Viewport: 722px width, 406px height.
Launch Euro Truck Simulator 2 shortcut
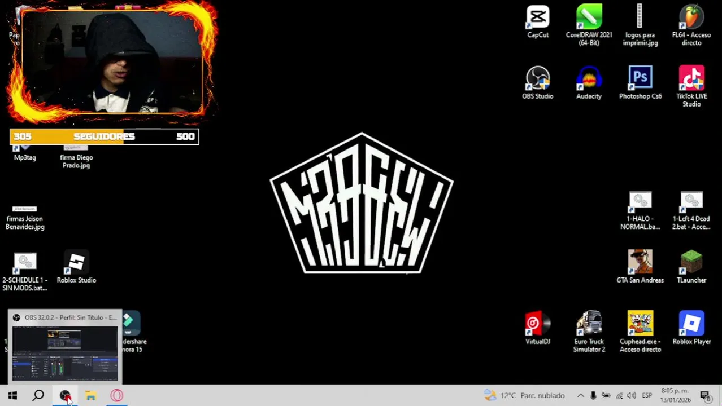[589, 332]
